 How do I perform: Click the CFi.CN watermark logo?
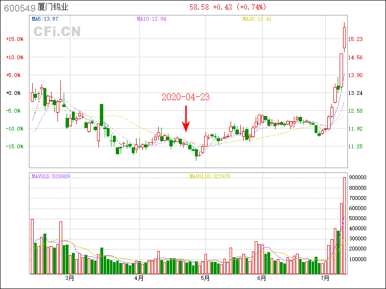click(x=57, y=31)
